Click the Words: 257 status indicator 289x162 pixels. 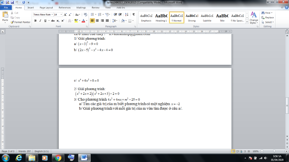click(x=24, y=151)
